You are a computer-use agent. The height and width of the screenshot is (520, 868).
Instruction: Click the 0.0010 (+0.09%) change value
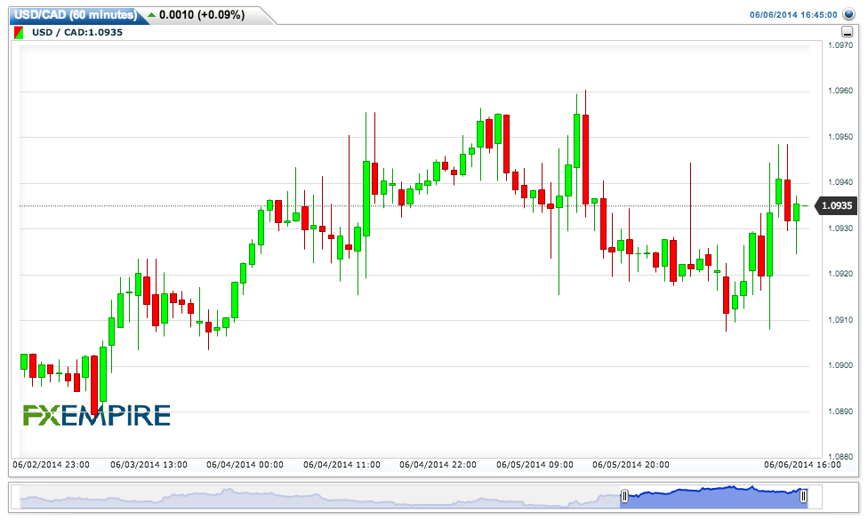tap(202, 15)
